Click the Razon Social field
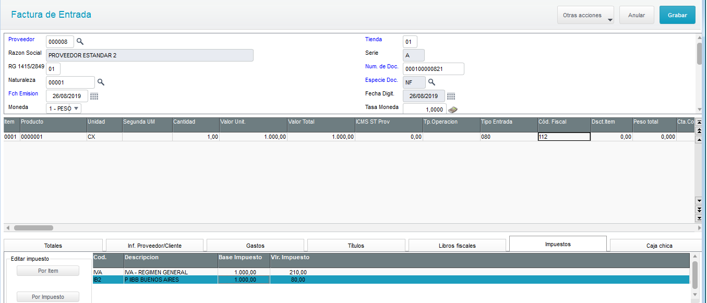The width and height of the screenshot is (707, 303). [150, 55]
